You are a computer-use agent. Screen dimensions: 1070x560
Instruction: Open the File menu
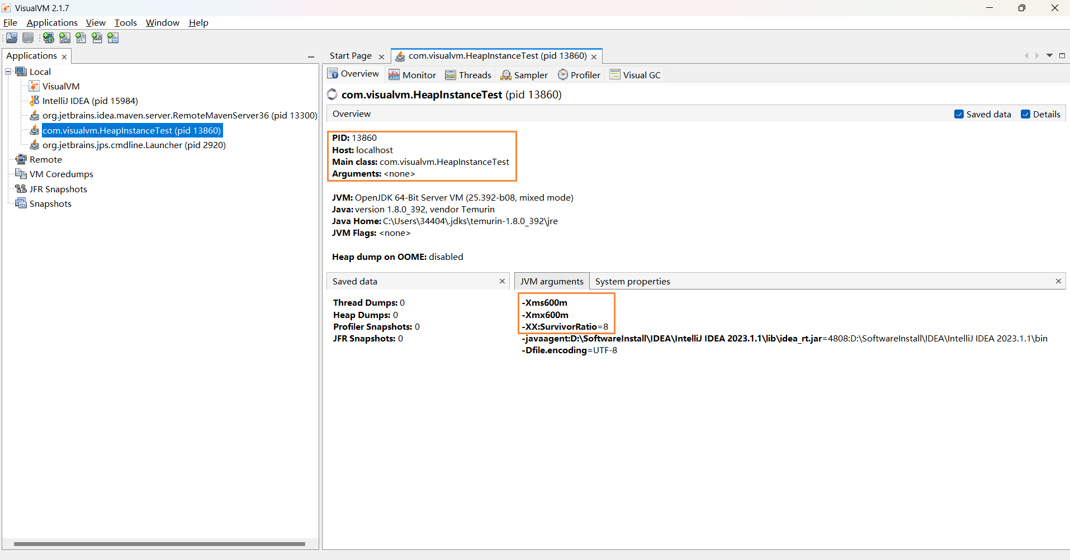pyautogui.click(x=10, y=22)
